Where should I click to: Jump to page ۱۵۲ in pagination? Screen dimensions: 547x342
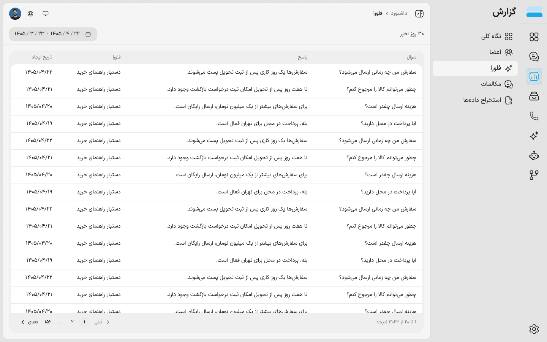click(48, 322)
